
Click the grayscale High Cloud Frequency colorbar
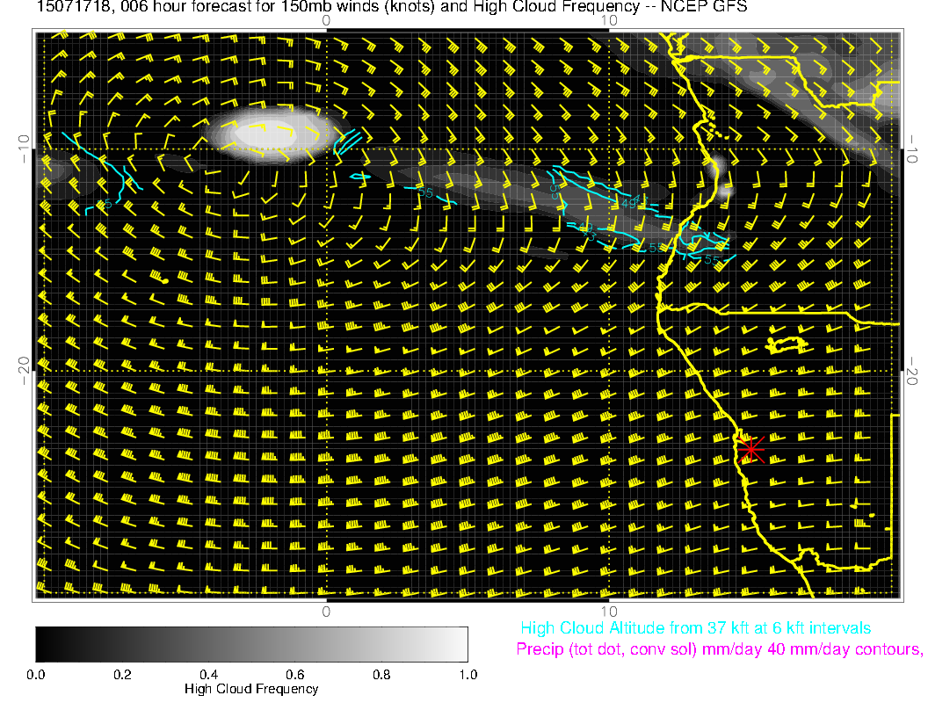pos(251,644)
